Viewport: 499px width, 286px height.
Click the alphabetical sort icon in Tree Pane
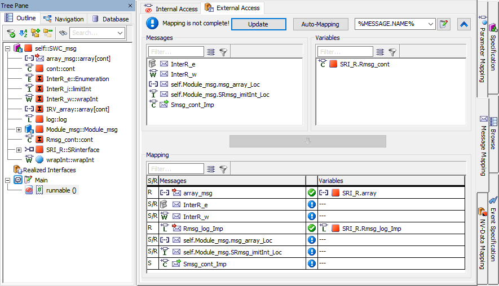pyautogui.click(x=23, y=33)
